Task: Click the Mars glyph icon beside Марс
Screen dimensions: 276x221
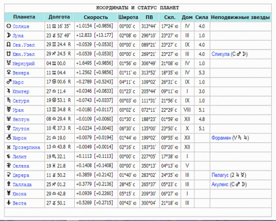Action: pyautogui.click(x=9, y=82)
